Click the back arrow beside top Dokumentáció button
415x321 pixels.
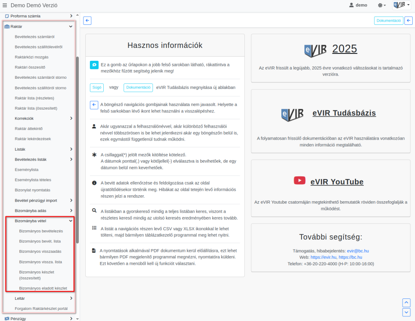click(x=409, y=21)
